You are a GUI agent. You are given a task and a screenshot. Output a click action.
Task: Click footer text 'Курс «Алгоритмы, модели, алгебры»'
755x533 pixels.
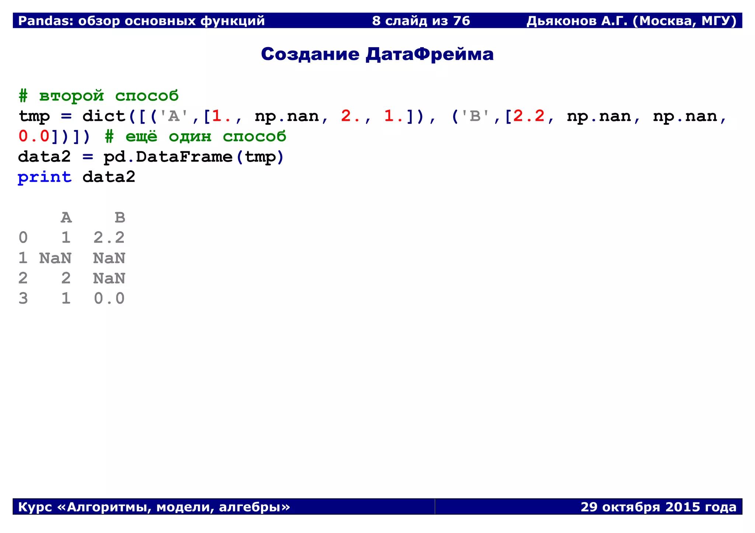click(154, 507)
